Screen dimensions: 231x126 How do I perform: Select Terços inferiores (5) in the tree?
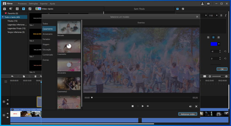[x=16, y=32]
